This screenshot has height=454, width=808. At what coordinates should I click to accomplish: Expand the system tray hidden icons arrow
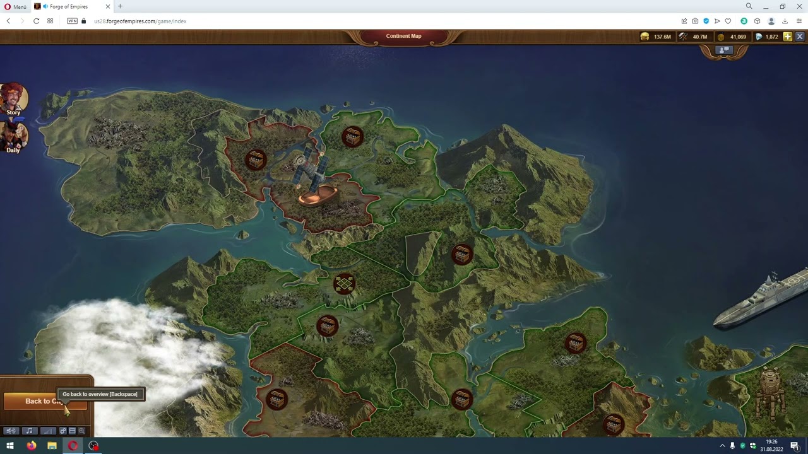722,446
